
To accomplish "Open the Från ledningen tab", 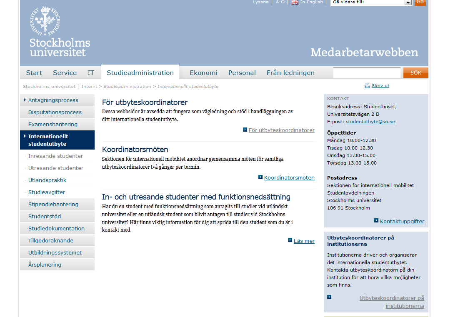I will (290, 73).
